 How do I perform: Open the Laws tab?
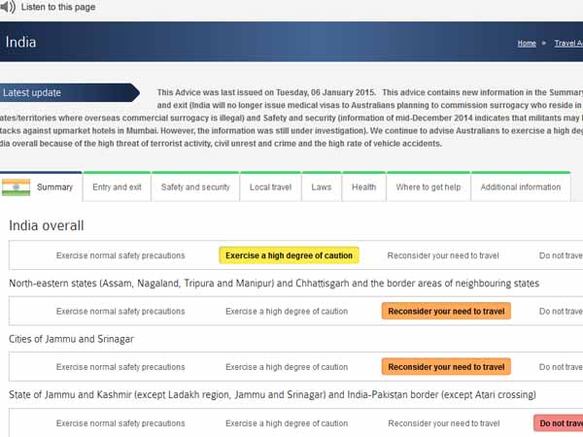point(322,186)
